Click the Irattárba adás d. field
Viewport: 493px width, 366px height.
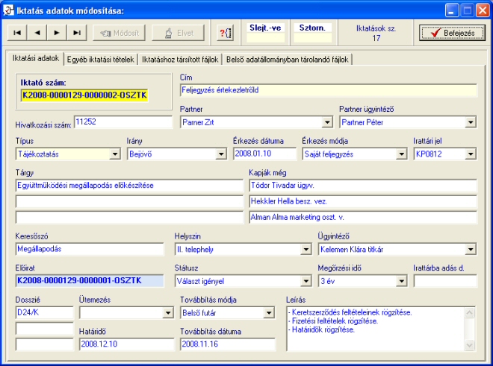point(445,281)
